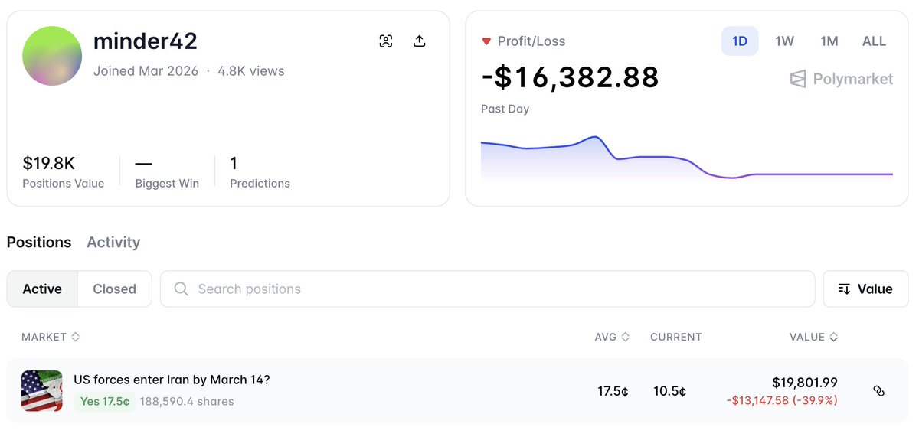The image size is (919, 437).
Task: Show ALL time profit range
Action: [874, 41]
